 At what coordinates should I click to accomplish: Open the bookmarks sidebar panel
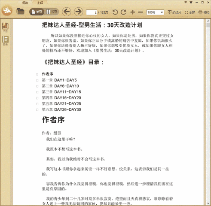5,27
